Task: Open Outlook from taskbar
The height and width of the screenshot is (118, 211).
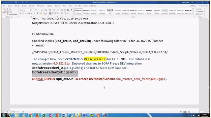Action: 71,115
